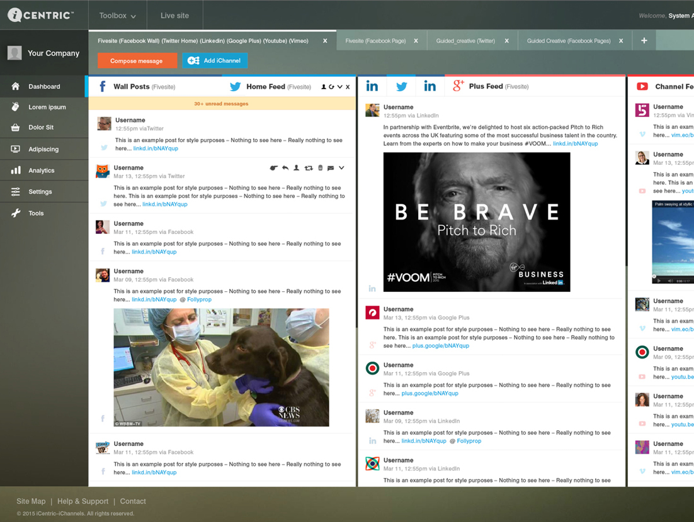Switch to Guided_creative (Twitter) tab

tap(465, 41)
